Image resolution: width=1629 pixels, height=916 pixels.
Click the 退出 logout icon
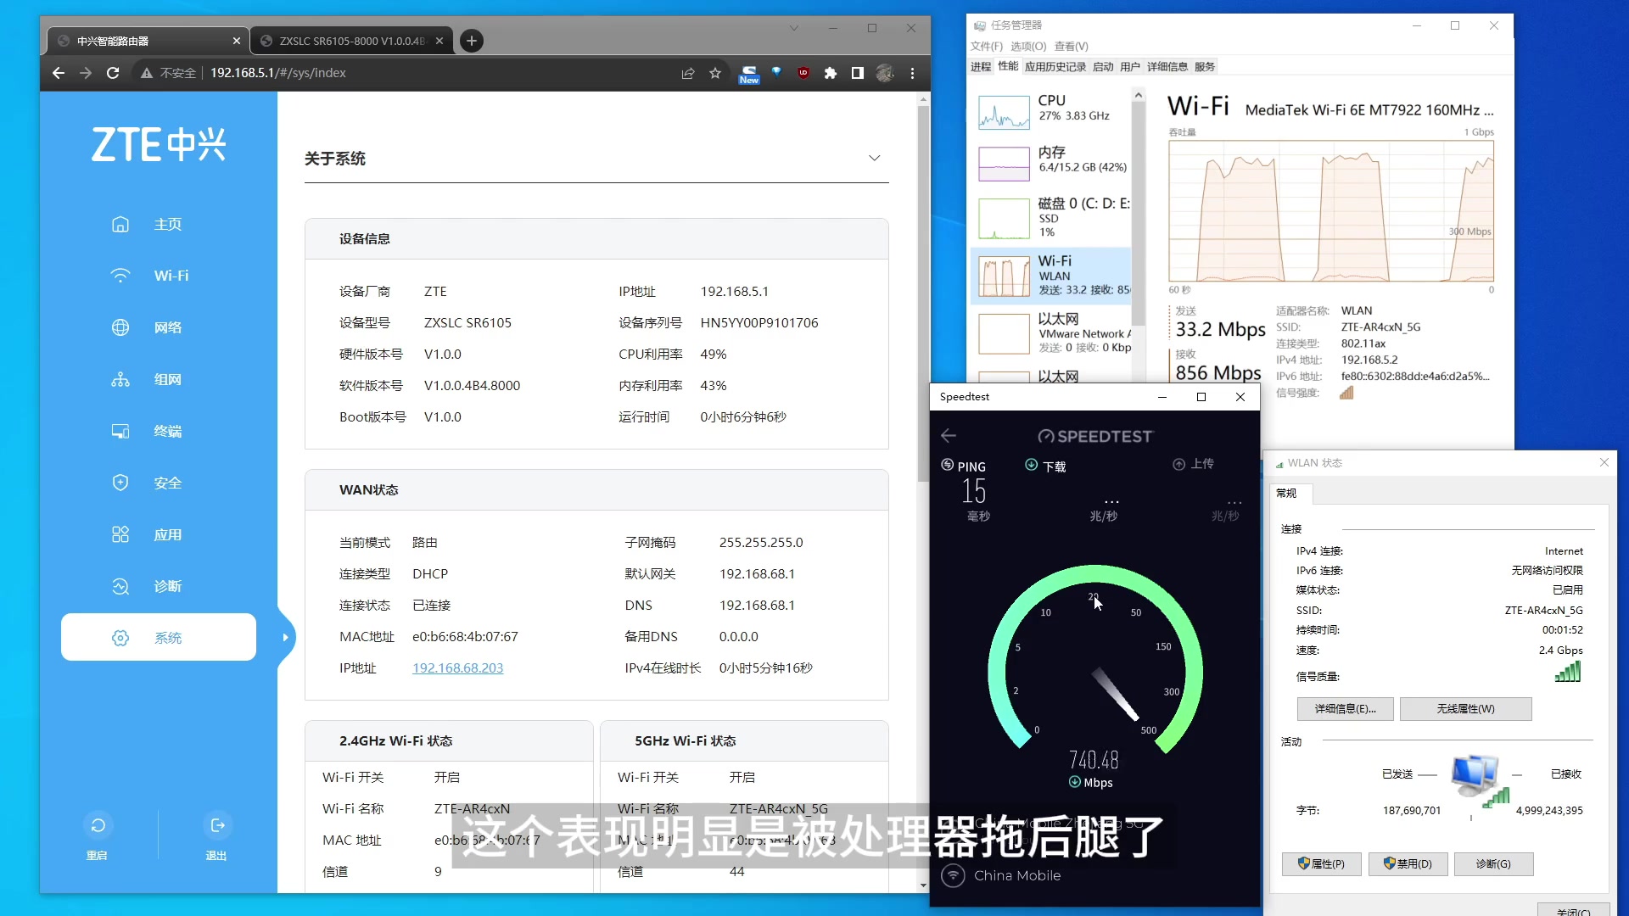[217, 825]
